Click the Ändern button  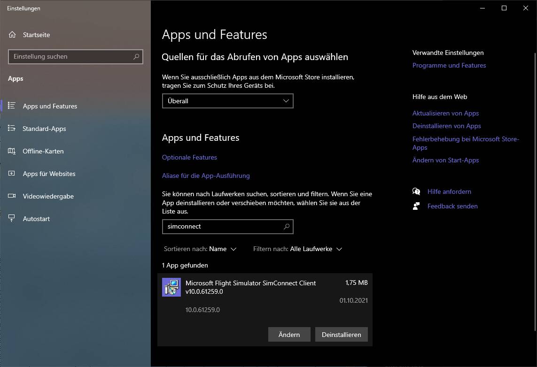pos(289,335)
